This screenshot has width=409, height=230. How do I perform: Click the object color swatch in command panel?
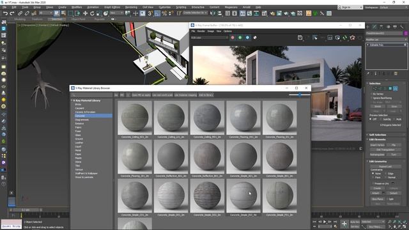click(x=406, y=33)
